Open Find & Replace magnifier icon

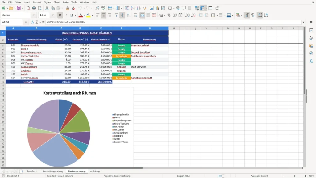(97, 8)
